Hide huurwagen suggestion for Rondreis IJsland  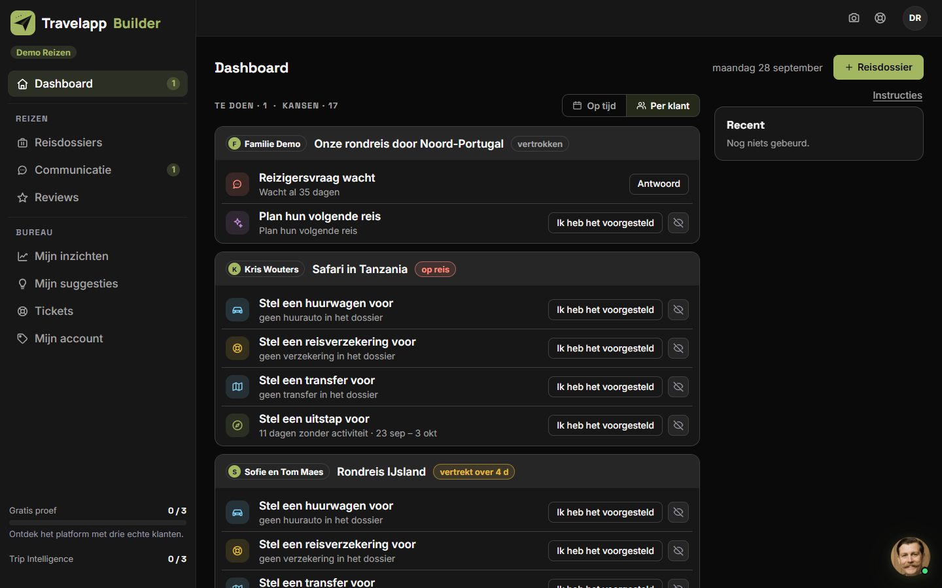(678, 512)
